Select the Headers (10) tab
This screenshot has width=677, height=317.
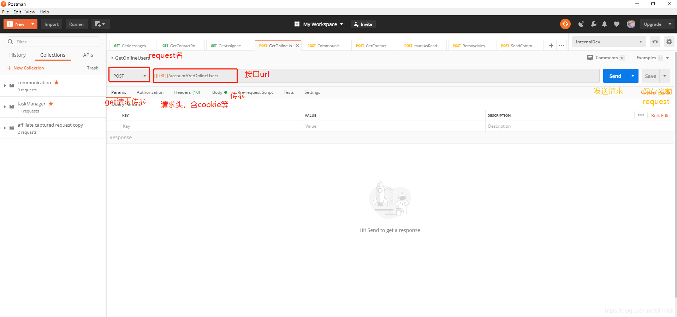tap(187, 92)
